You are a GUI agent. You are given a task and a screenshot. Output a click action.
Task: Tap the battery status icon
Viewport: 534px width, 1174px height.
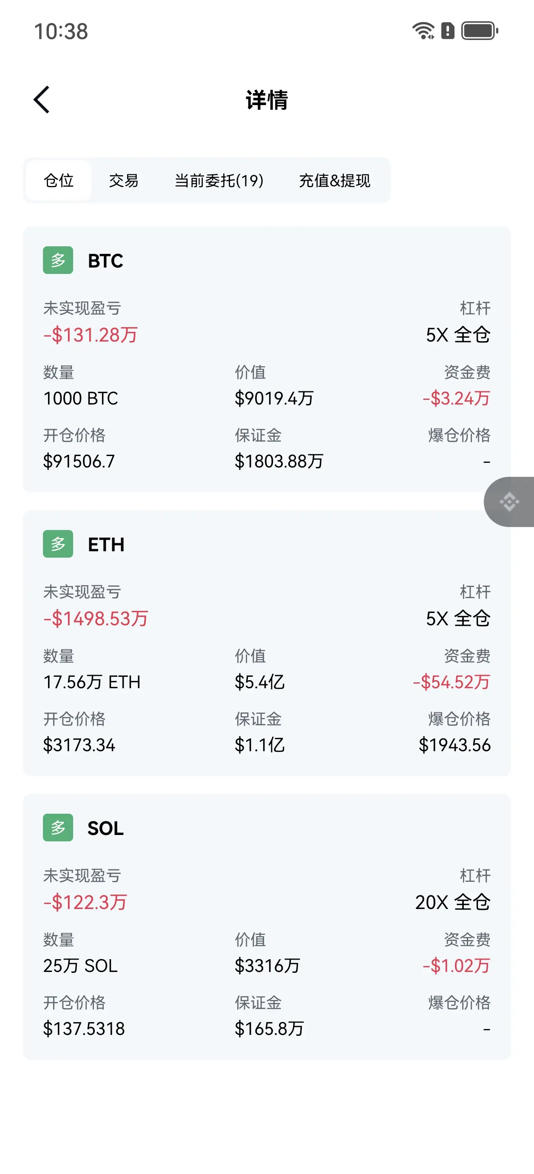pos(479,31)
